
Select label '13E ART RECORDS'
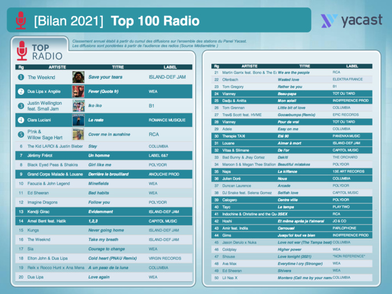coord(348,171)
